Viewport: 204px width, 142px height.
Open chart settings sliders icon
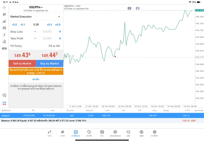pos(4,28)
